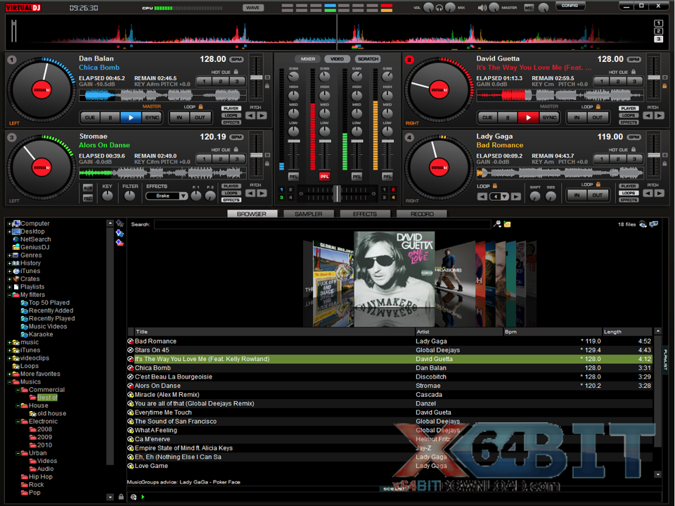Pause deck 1 track Chica Bomb
Viewport: 675px width, 506px height.
pyautogui.click(x=110, y=118)
